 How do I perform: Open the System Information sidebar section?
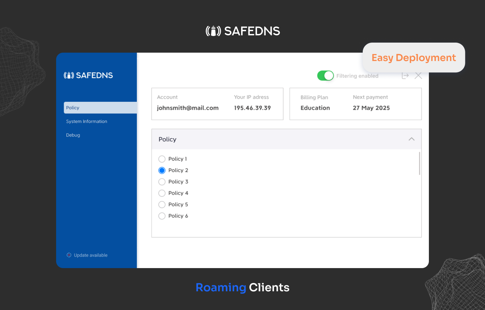[86, 121]
